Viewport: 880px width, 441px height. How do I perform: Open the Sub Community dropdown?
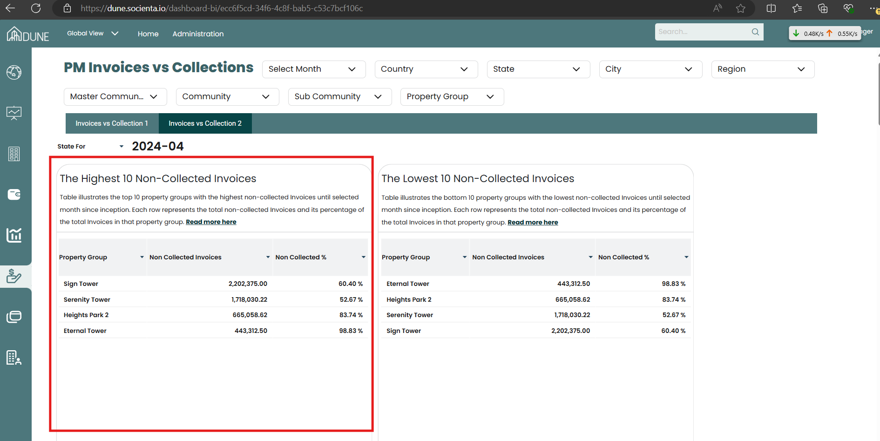(339, 96)
